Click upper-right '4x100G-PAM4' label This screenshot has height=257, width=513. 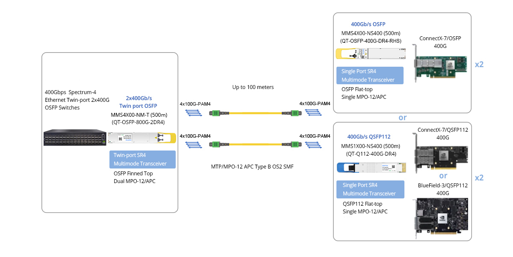coord(315,104)
